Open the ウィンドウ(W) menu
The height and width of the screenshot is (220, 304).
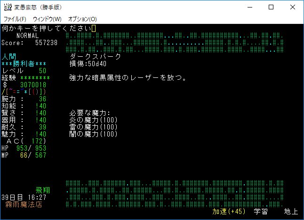47,19
